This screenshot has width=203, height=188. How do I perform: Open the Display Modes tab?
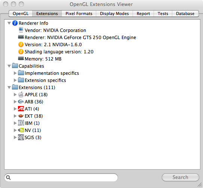pos(114,14)
